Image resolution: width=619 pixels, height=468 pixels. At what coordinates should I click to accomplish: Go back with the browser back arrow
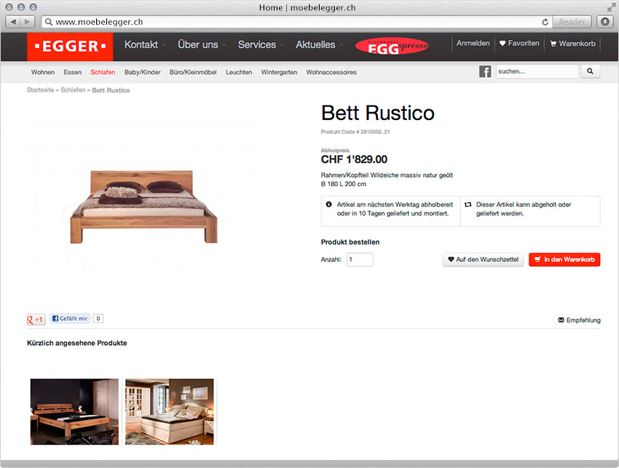pyautogui.click(x=13, y=22)
